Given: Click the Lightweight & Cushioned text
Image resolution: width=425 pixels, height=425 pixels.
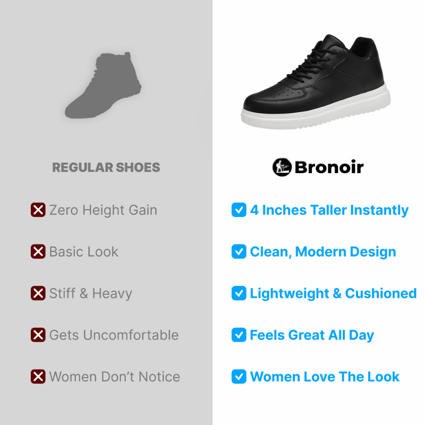Looking at the screenshot, I should click(x=333, y=294).
